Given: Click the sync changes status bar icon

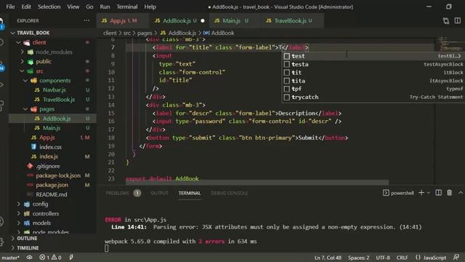Looking at the screenshot, I should [x=29, y=257].
